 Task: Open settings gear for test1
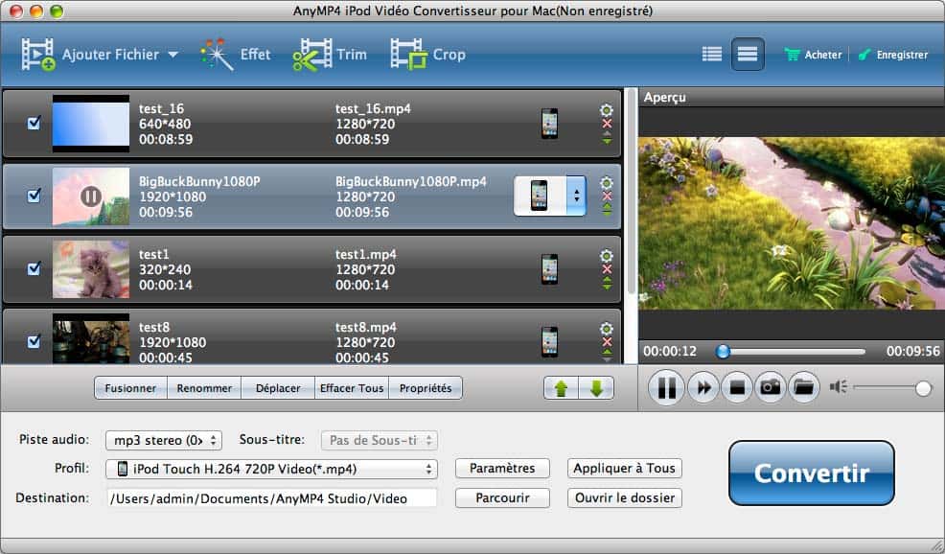click(607, 255)
